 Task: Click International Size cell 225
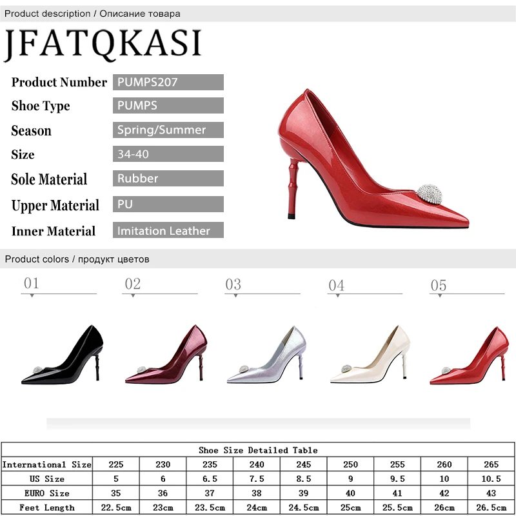116,464
